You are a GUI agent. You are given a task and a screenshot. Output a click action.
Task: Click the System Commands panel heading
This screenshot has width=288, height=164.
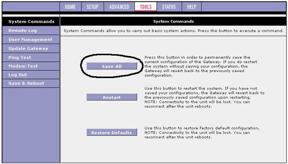pyautogui.click(x=173, y=21)
